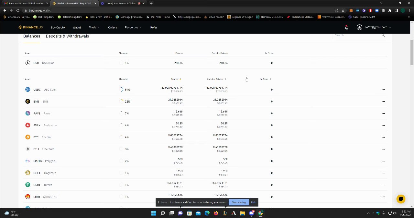
Task: Open the account profile icon
Action: pos(359,27)
